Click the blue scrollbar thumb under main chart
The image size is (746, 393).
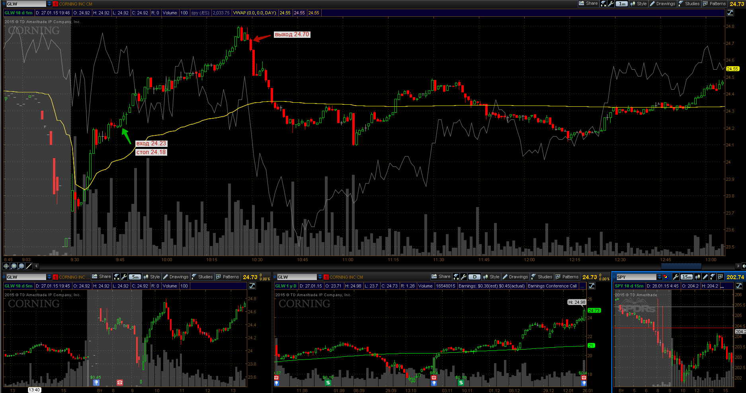[x=681, y=266]
